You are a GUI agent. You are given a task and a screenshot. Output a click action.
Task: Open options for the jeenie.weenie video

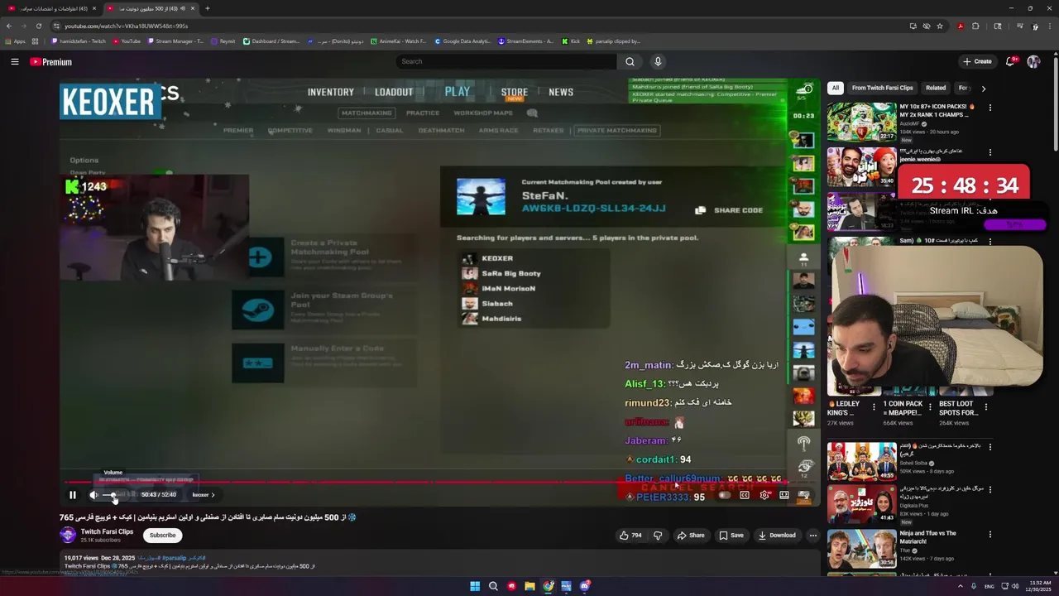point(990,152)
